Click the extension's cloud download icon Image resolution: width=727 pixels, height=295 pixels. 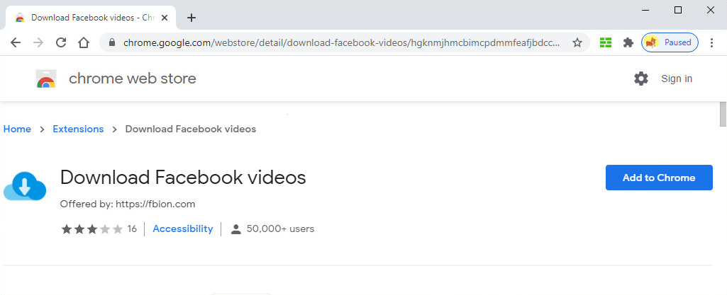[x=25, y=186]
